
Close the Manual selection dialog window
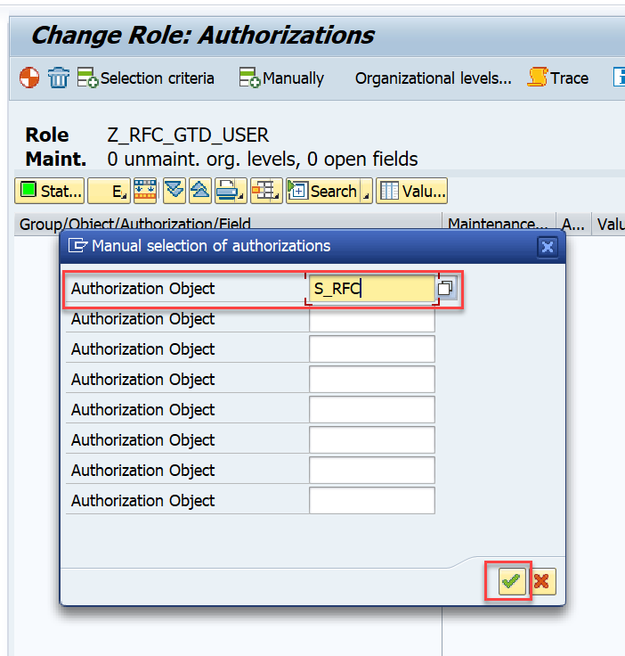pos(548,247)
